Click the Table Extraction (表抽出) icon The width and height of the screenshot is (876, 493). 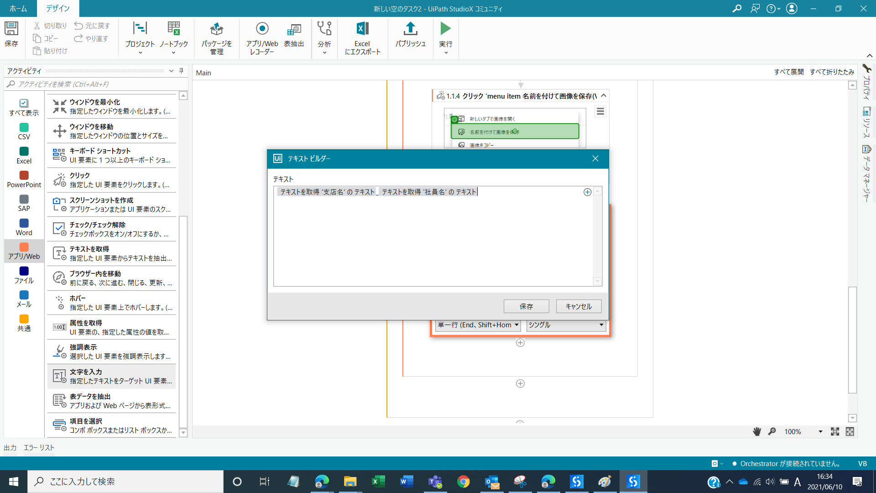tap(294, 35)
